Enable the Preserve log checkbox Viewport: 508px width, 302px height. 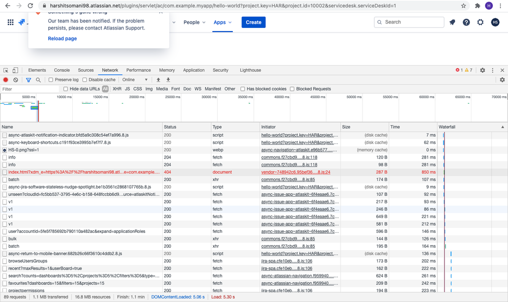coord(51,80)
